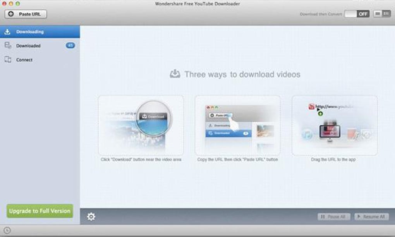
Task: Click 'Three ways to download videos' heading
Action: point(242,74)
